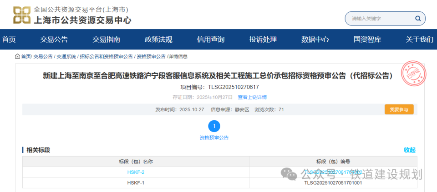The width and height of the screenshot is (437, 192).
Task: Go to 交易指南 in navigation bar
Action: click(x=106, y=39)
